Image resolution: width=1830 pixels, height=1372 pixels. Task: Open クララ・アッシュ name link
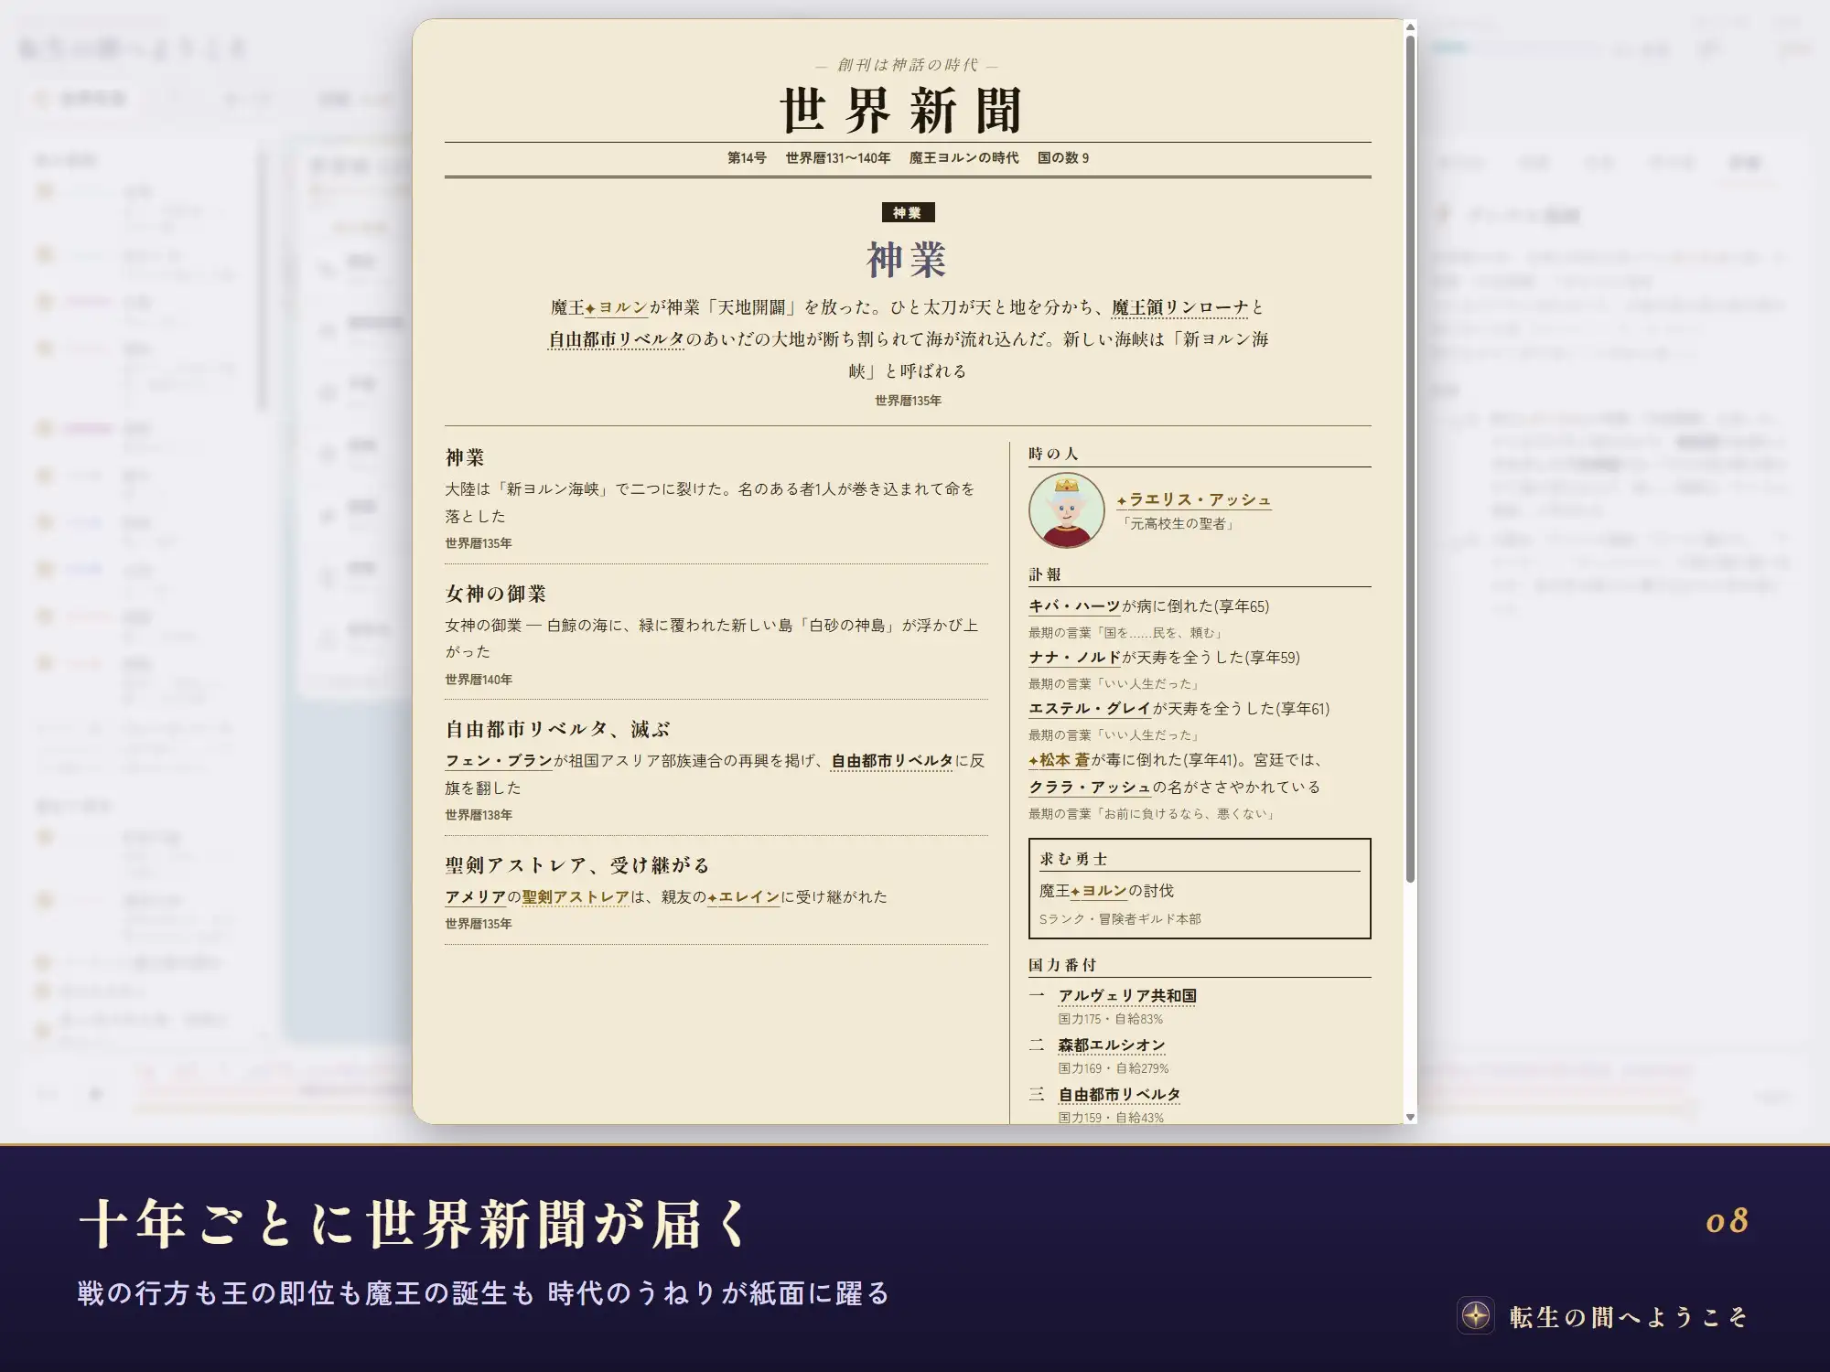point(1090,788)
